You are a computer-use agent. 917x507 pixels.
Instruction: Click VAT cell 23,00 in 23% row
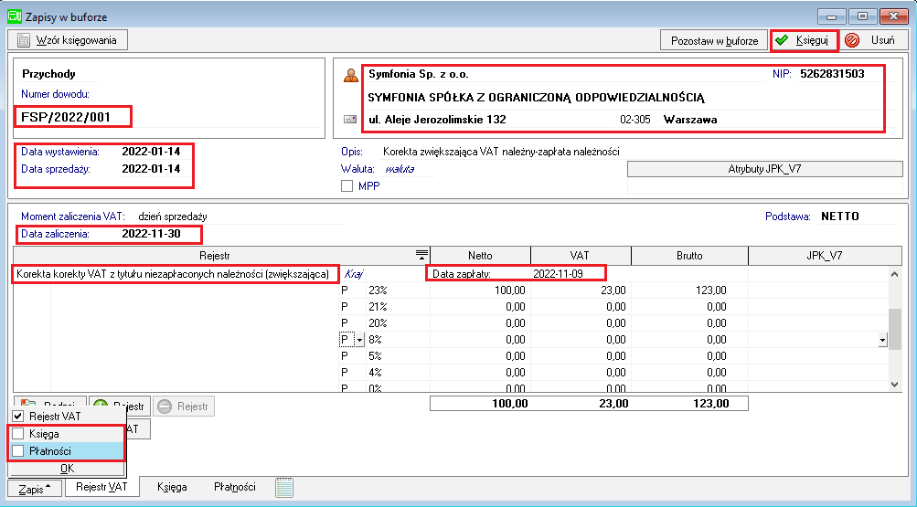pos(581,290)
